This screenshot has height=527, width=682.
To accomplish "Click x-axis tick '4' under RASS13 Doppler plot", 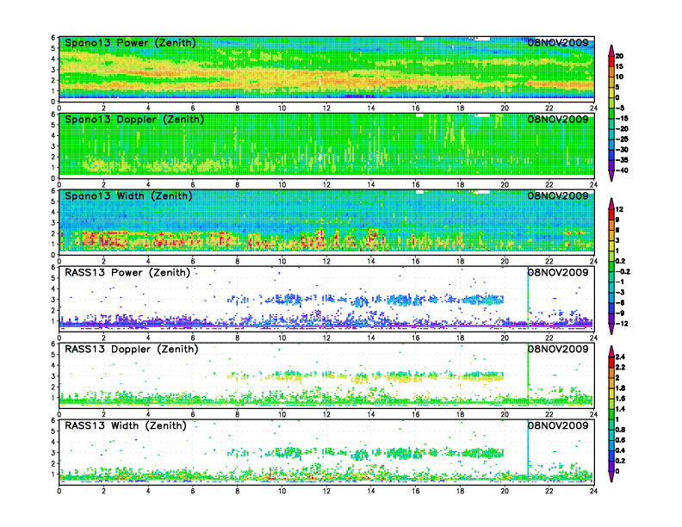I will pos(148,414).
